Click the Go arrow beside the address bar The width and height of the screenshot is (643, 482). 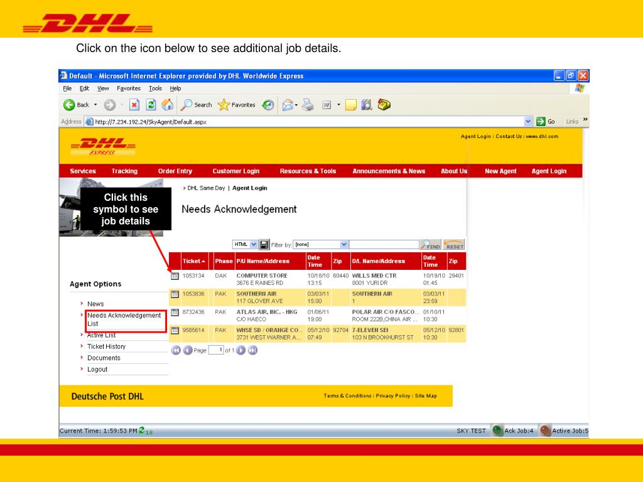point(541,121)
